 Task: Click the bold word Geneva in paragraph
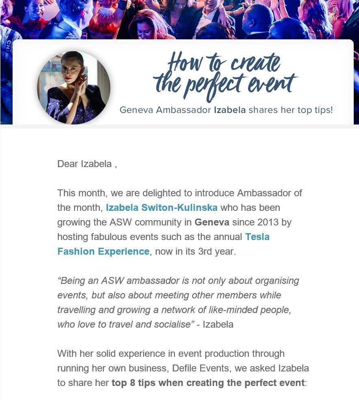point(212,222)
